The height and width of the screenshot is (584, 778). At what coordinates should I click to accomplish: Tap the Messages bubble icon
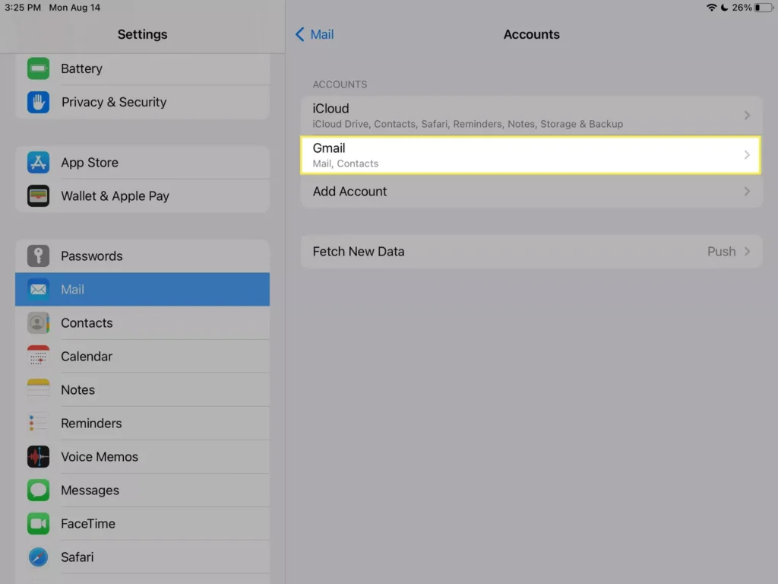click(x=38, y=490)
